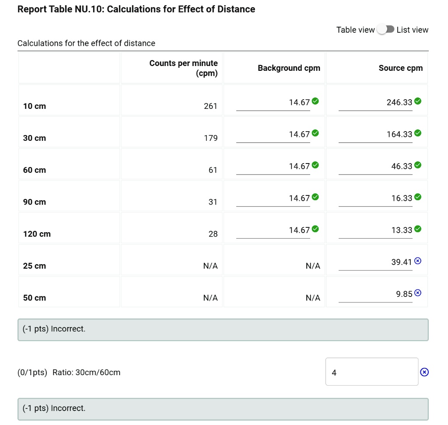Click the green check icon beside 164.33
This screenshot has width=448, height=425.
418,133
